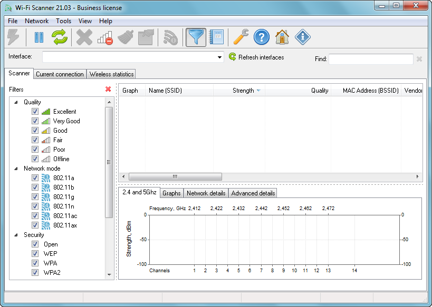Open the File menu

pos(13,21)
